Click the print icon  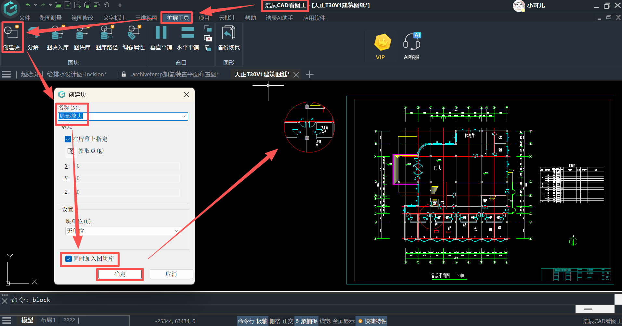pos(87,5)
